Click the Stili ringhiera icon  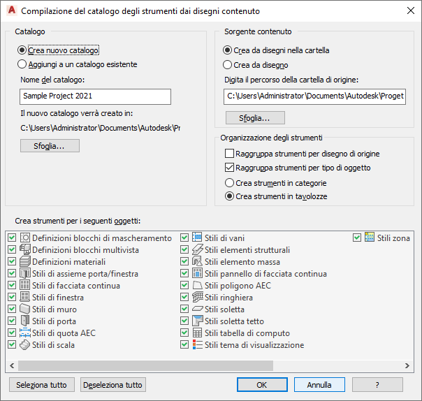[x=198, y=298]
